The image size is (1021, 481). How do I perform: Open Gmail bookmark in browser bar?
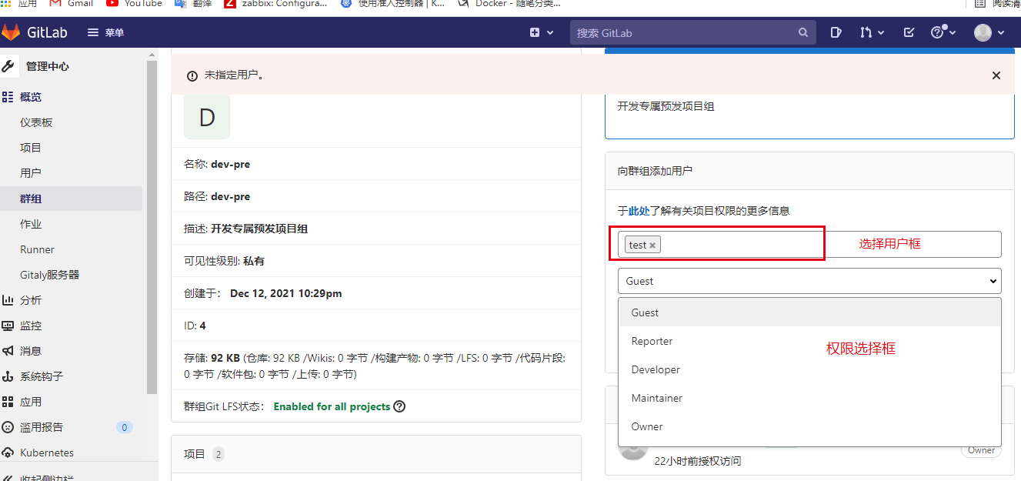(71, 4)
